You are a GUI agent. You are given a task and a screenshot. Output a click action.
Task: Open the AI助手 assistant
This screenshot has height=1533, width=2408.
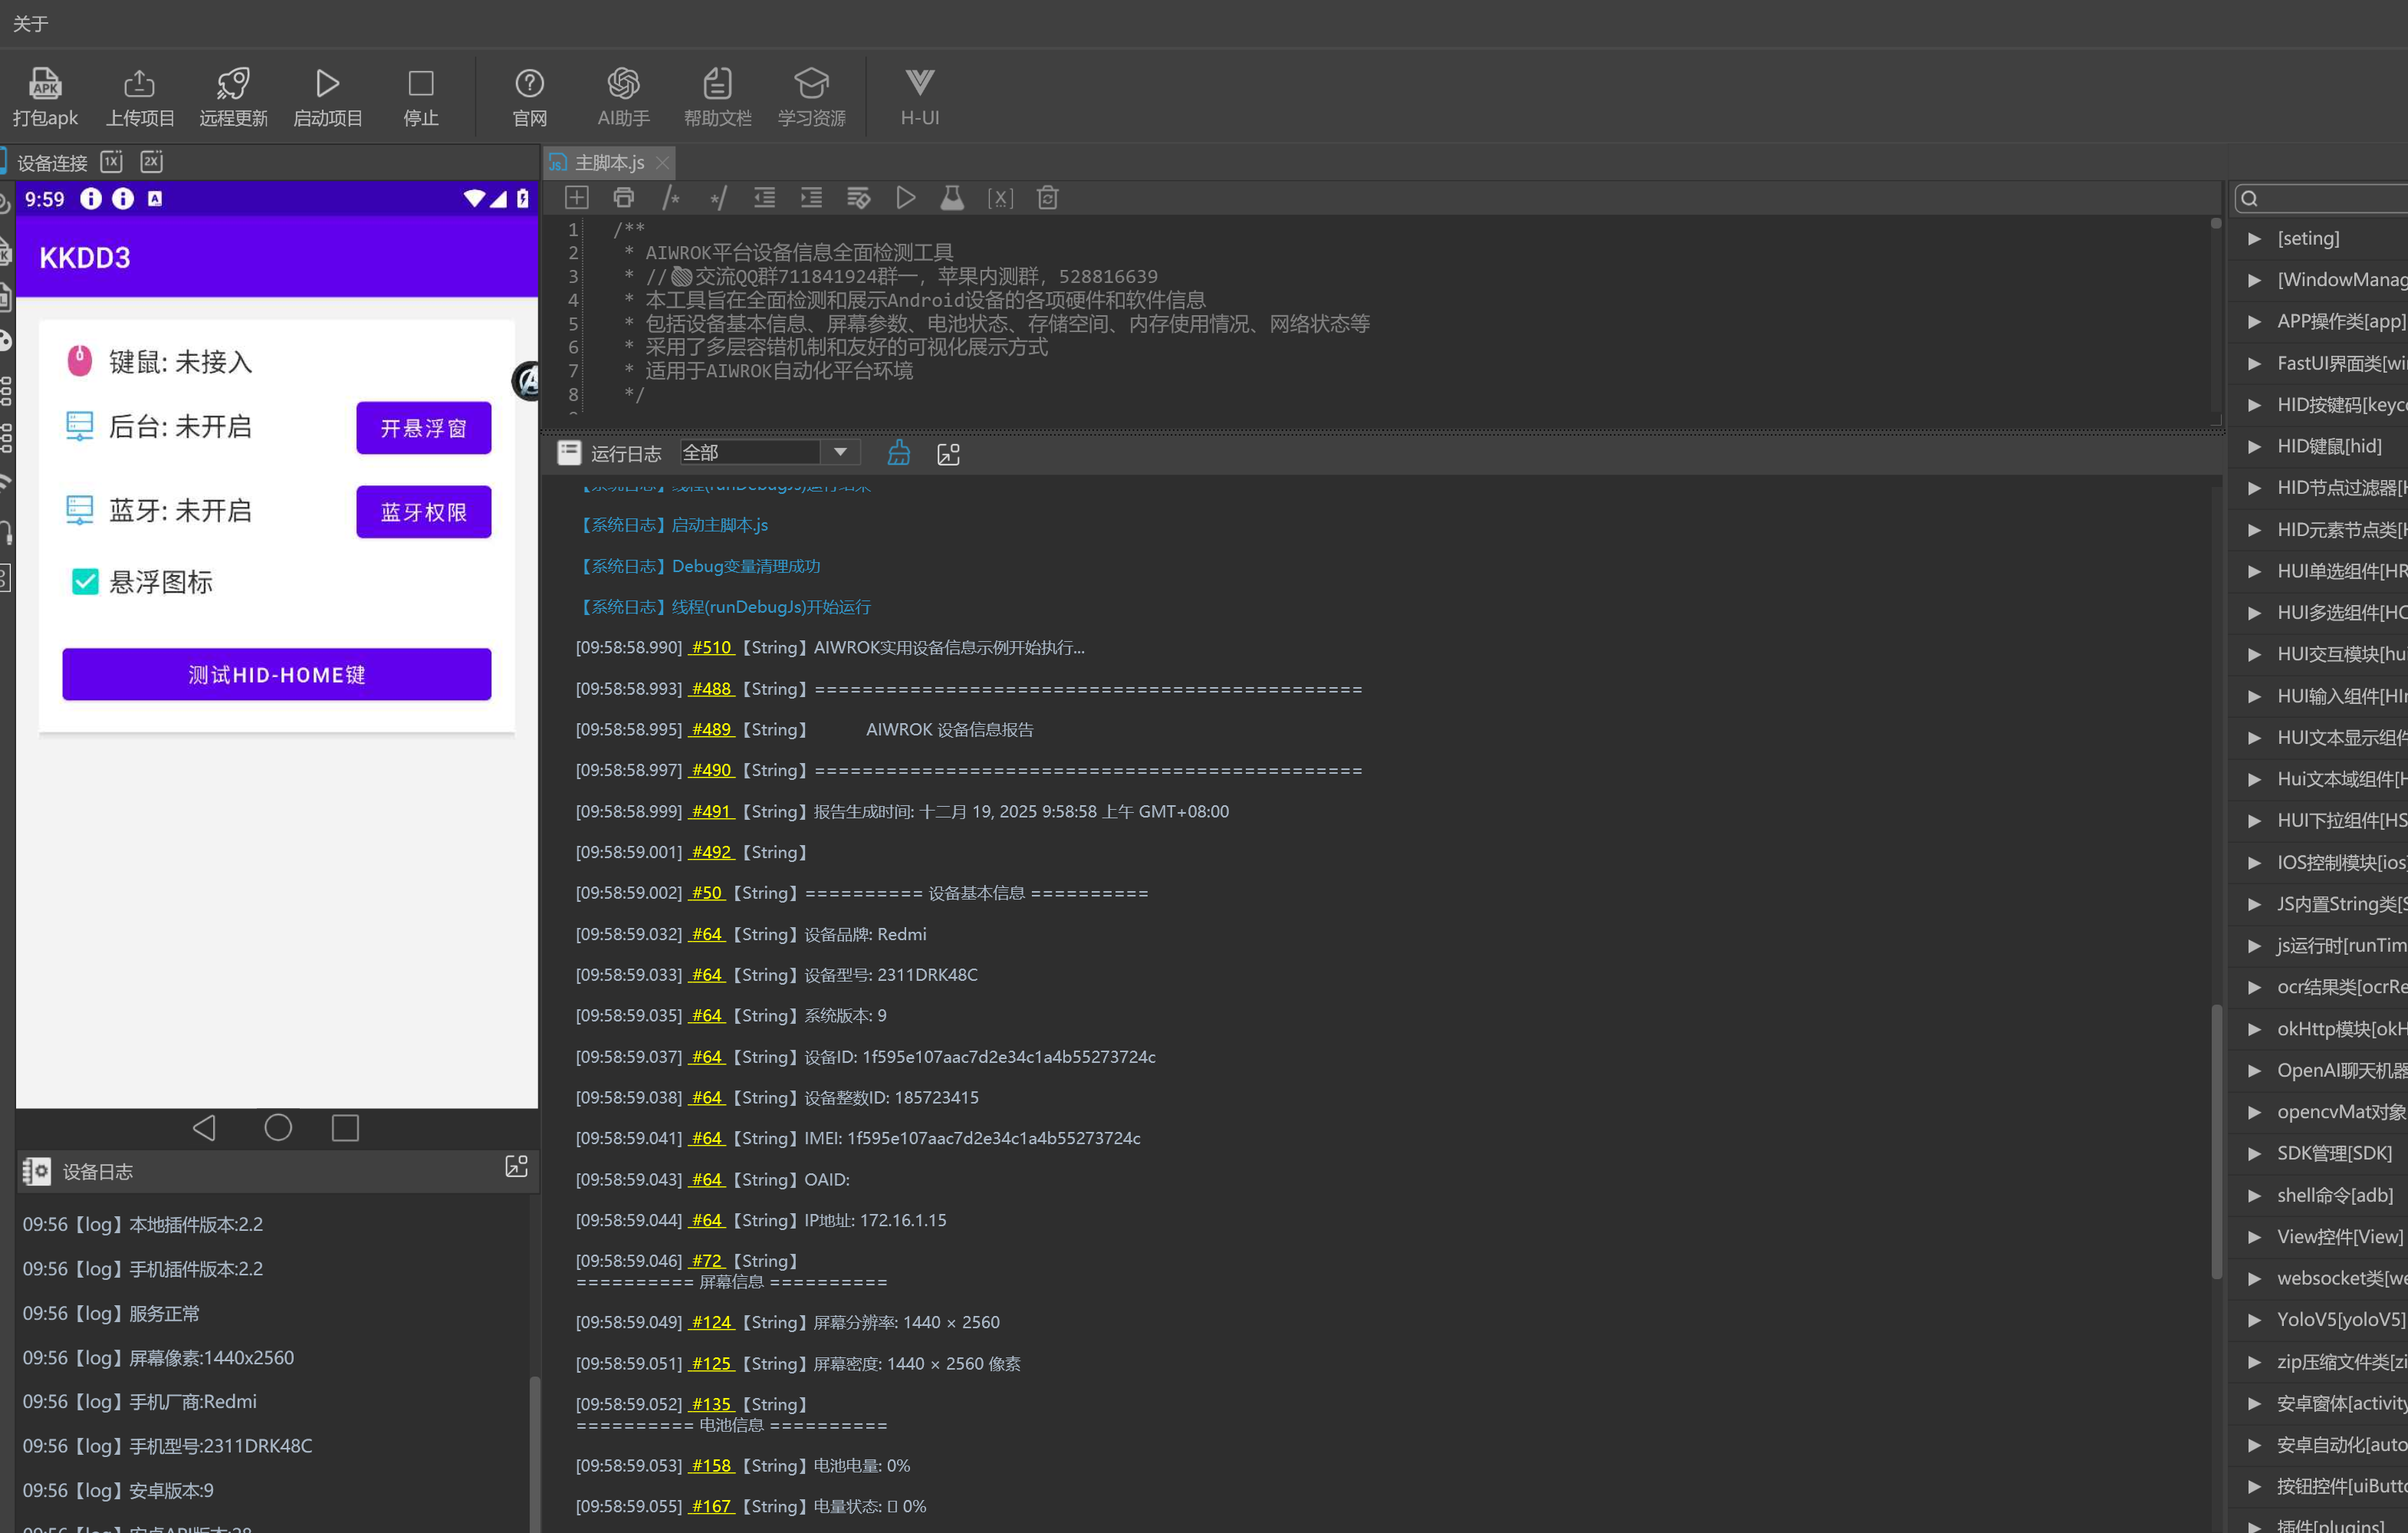pyautogui.click(x=623, y=84)
